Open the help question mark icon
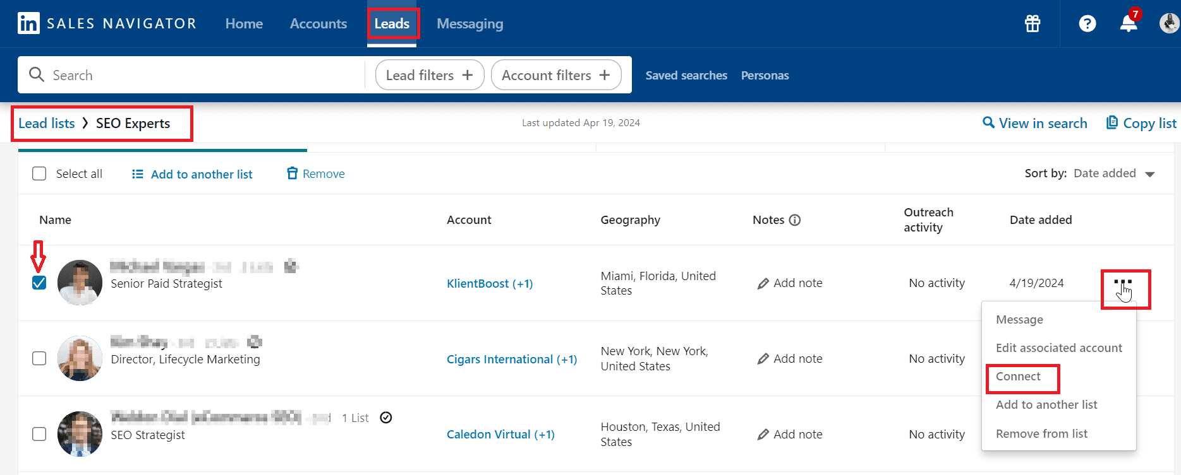The height and width of the screenshot is (475, 1181). pyautogui.click(x=1087, y=24)
